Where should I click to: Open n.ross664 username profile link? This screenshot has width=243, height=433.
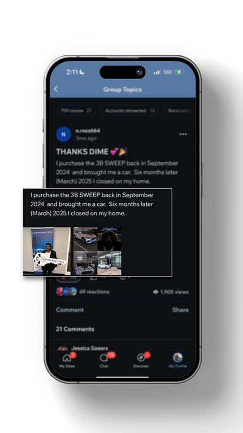click(x=88, y=131)
